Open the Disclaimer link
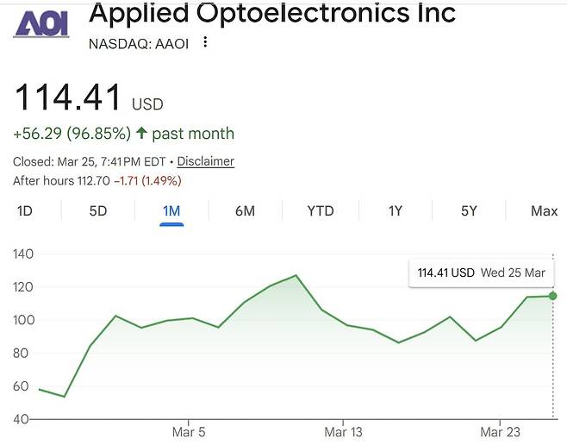The width and height of the screenshot is (567, 445). click(x=205, y=161)
